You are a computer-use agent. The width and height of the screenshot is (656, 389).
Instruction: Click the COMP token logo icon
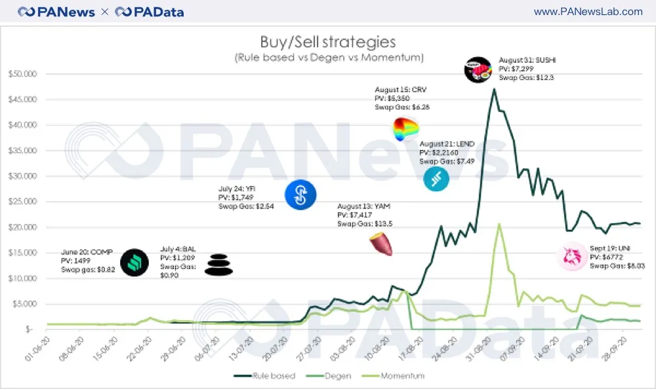pyautogui.click(x=134, y=263)
